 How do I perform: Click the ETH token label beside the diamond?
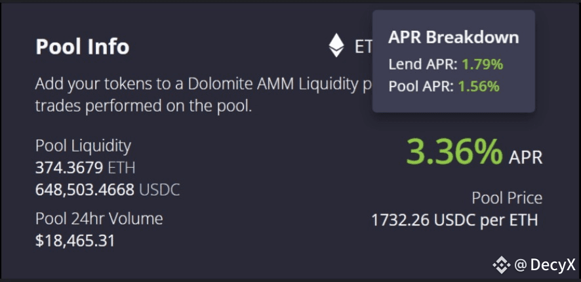click(363, 47)
